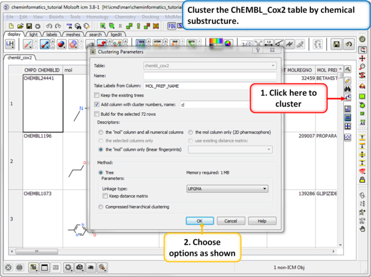Select the wire representation tool

click(x=27, y=45)
